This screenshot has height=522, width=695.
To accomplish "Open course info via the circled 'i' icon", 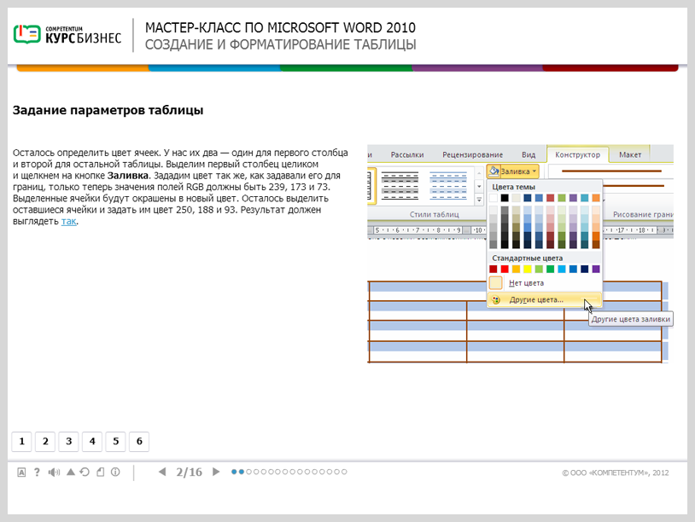I will pos(115,472).
